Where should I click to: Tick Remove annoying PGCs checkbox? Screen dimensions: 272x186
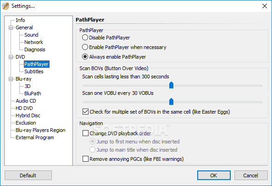pyautogui.click(x=85, y=159)
